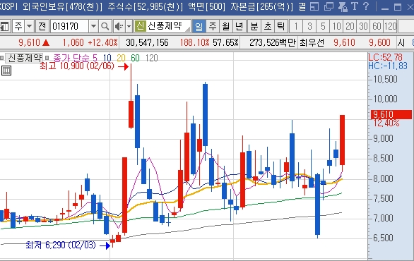Click the purple 5 moving average legend
The height and width of the screenshot is (261, 414).
coord(95,58)
